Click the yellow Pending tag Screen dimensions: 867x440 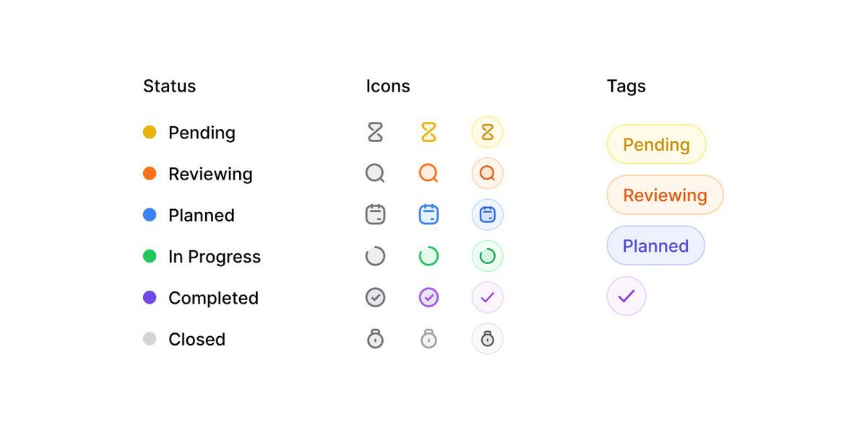point(656,144)
